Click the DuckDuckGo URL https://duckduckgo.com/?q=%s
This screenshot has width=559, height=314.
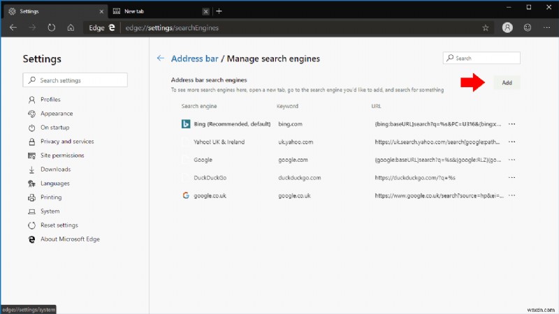click(415, 178)
